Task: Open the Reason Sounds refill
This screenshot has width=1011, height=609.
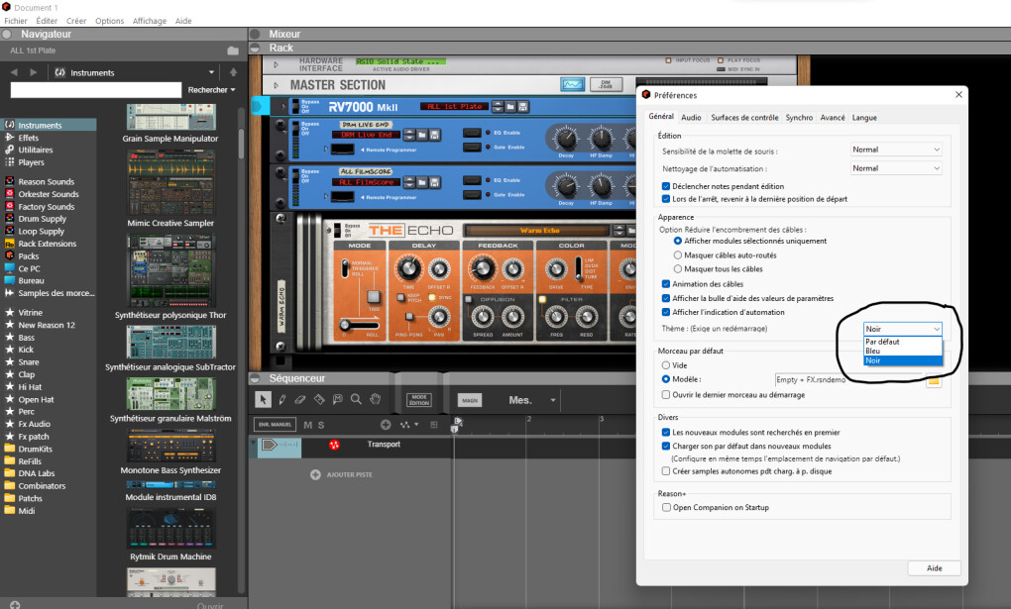Action: coord(46,182)
